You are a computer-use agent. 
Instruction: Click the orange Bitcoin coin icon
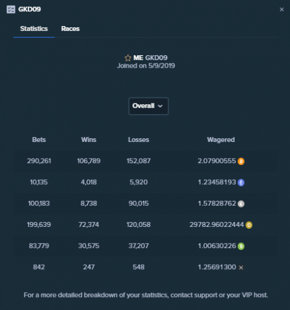point(241,161)
